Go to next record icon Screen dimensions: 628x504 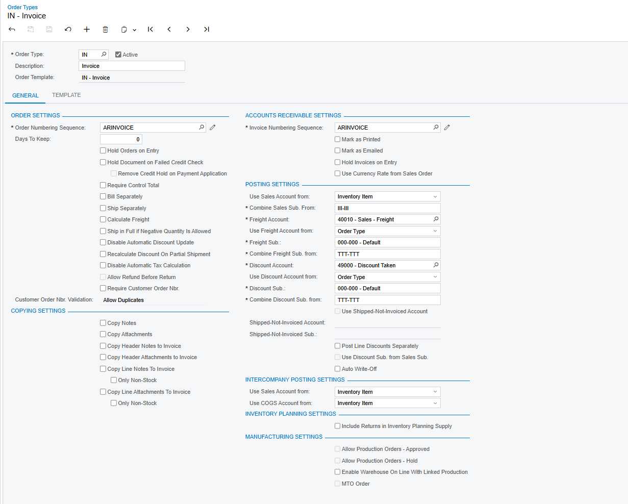click(188, 30)
